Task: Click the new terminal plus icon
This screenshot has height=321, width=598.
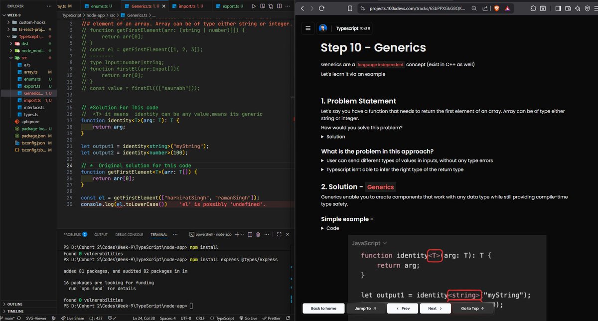Action: click(236, 234)
